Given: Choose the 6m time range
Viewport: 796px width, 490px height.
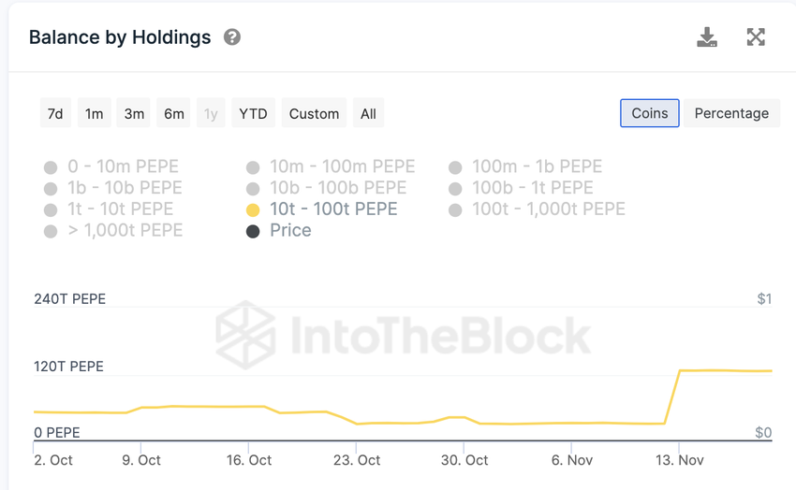Looking at the screenshot, I should tap(174, 114).
